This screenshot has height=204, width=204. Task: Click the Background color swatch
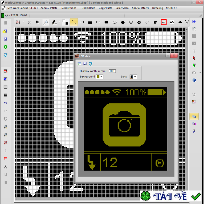tap(98, 76)
